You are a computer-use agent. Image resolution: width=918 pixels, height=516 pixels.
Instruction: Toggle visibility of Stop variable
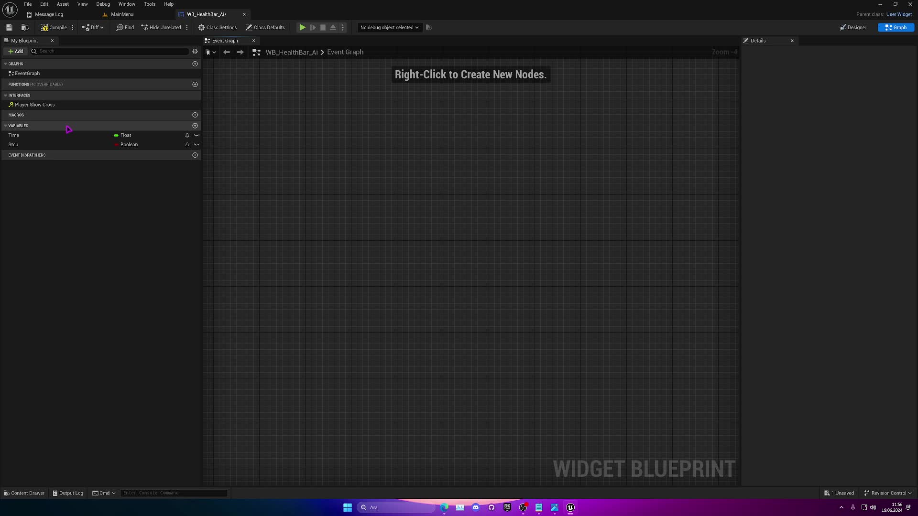click(196, 144)
